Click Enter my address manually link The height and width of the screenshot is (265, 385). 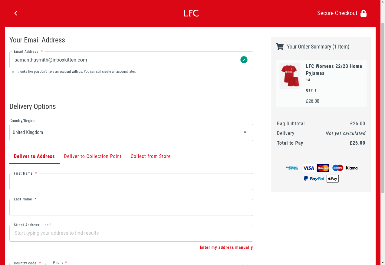226,247
